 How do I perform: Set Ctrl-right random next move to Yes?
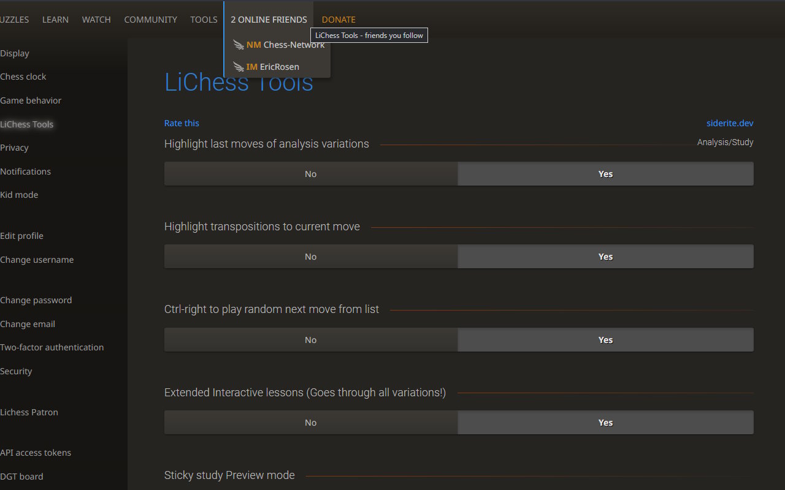(605, 339)
